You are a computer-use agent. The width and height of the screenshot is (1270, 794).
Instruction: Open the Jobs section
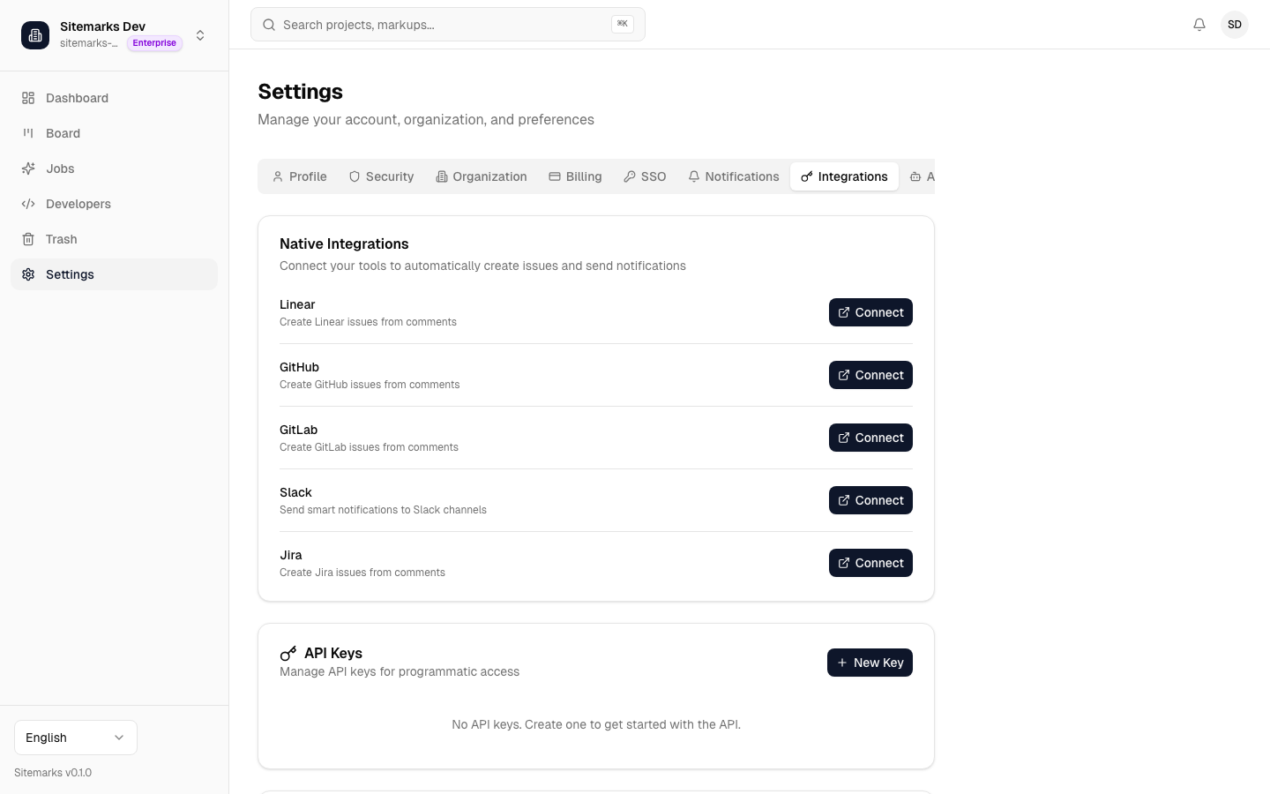click(x=60, y=169)
